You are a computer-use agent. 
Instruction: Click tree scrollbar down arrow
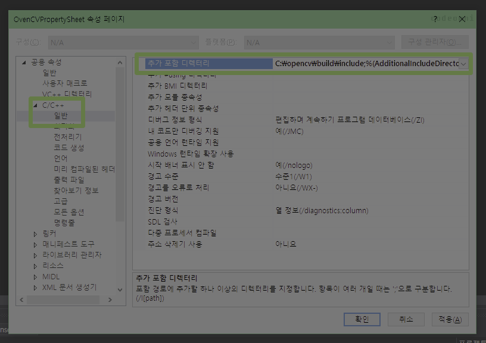tap(120, 290)
